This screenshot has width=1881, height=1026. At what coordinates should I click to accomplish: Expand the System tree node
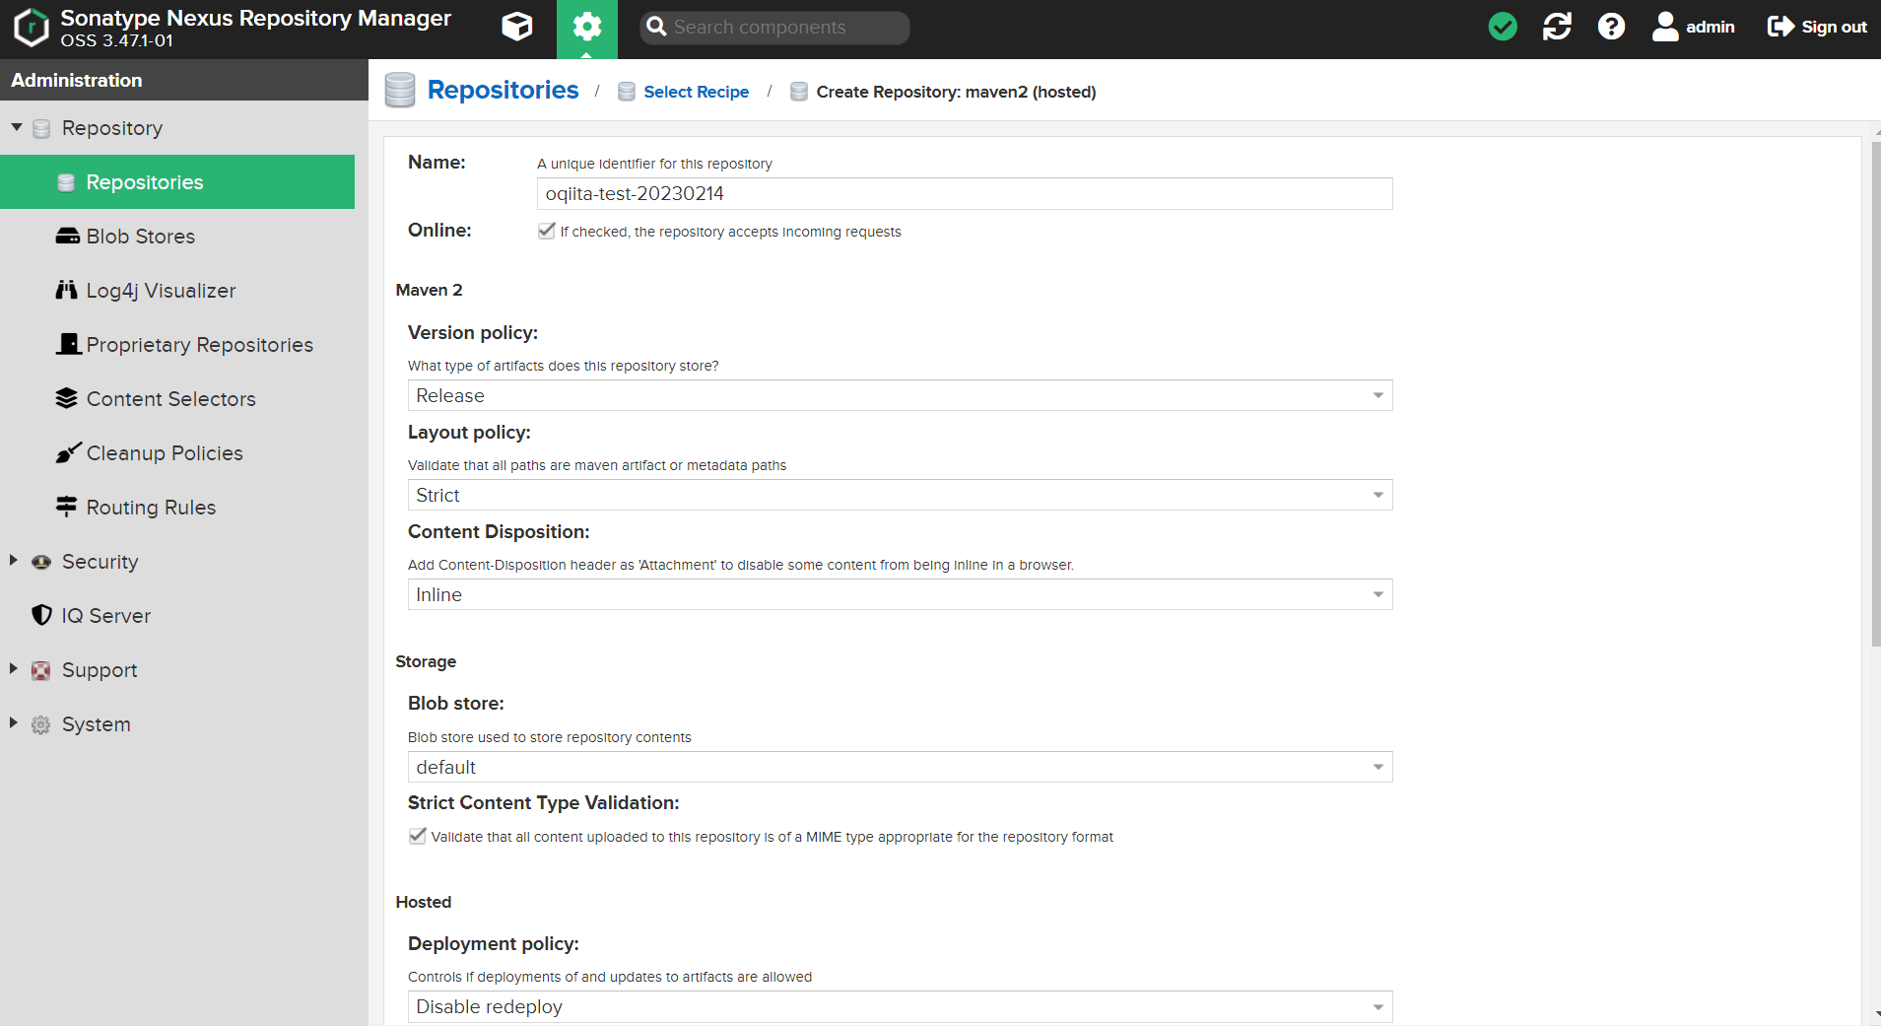14,723
